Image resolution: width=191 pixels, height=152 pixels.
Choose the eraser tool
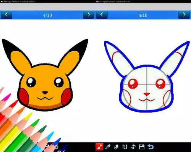(x=116, y=147)
